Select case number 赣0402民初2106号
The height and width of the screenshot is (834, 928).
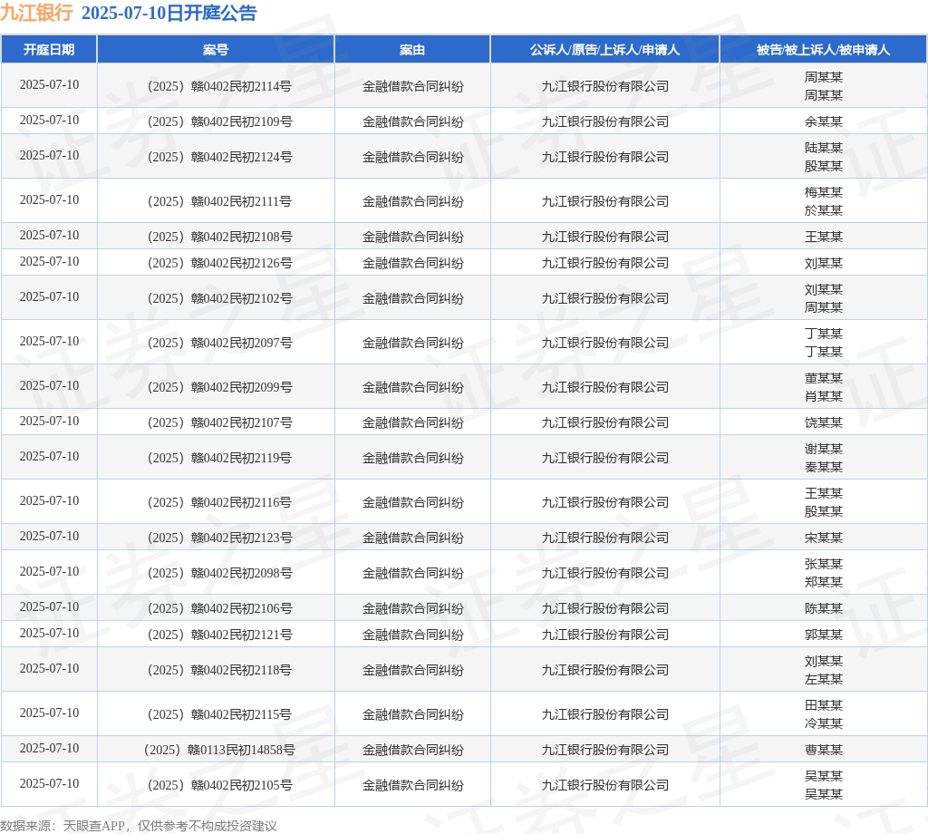(219, 608)
